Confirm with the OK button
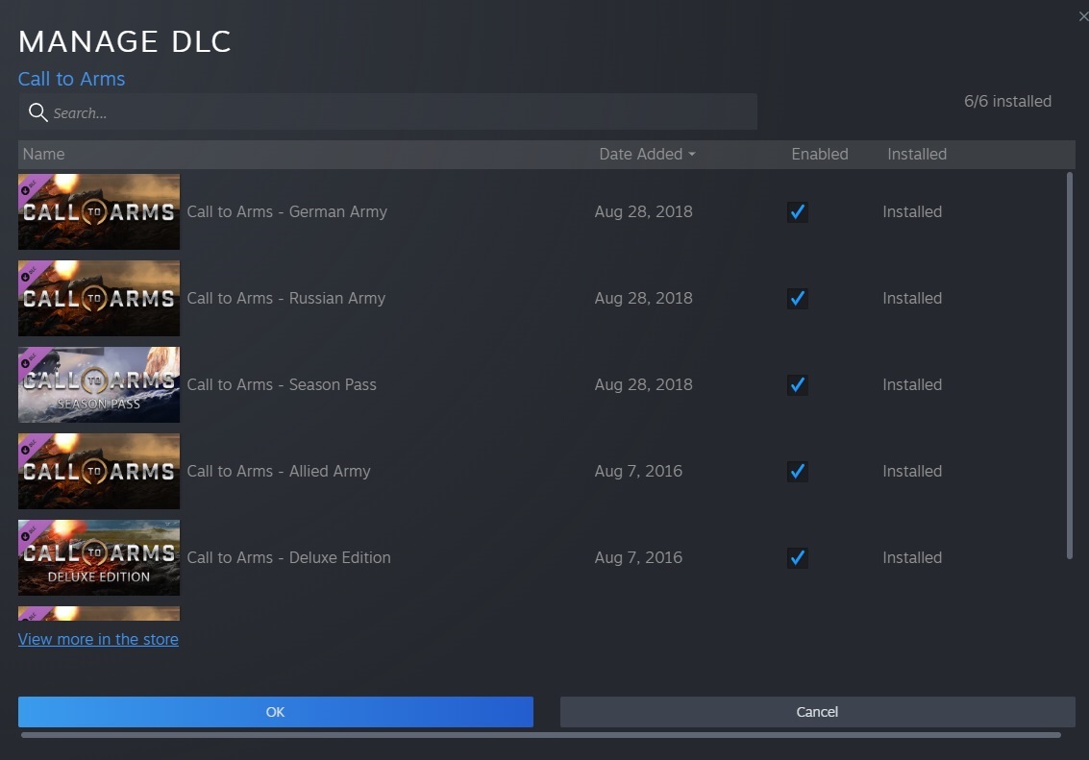1089x760 pixels. pyautogui.click(x=276, y=712)
